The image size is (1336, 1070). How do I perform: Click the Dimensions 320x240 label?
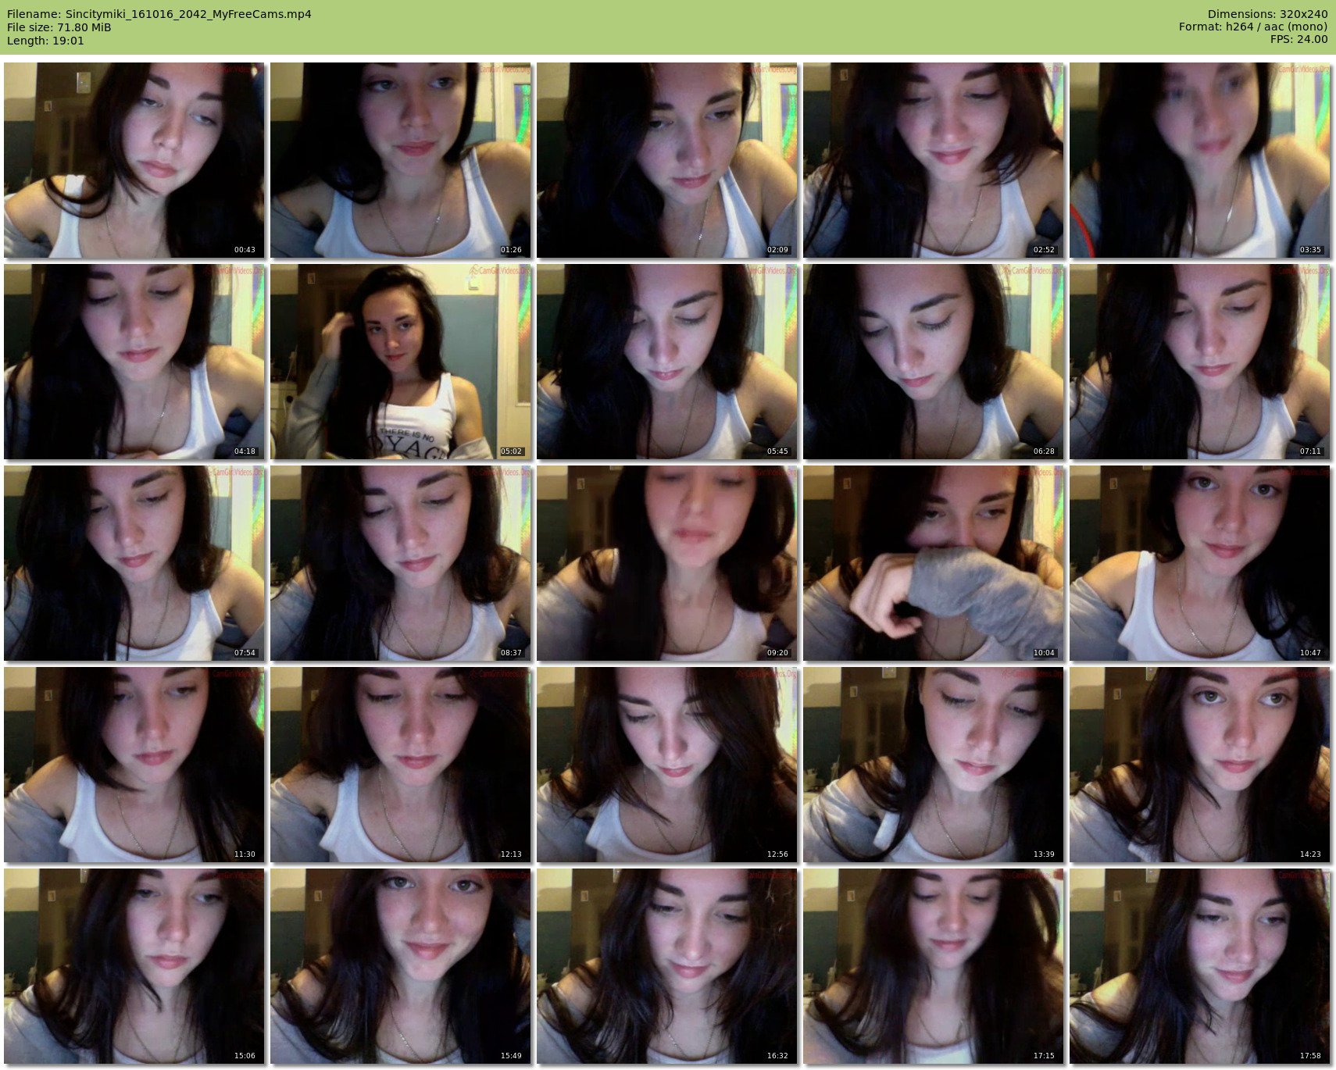[1267, 14]
